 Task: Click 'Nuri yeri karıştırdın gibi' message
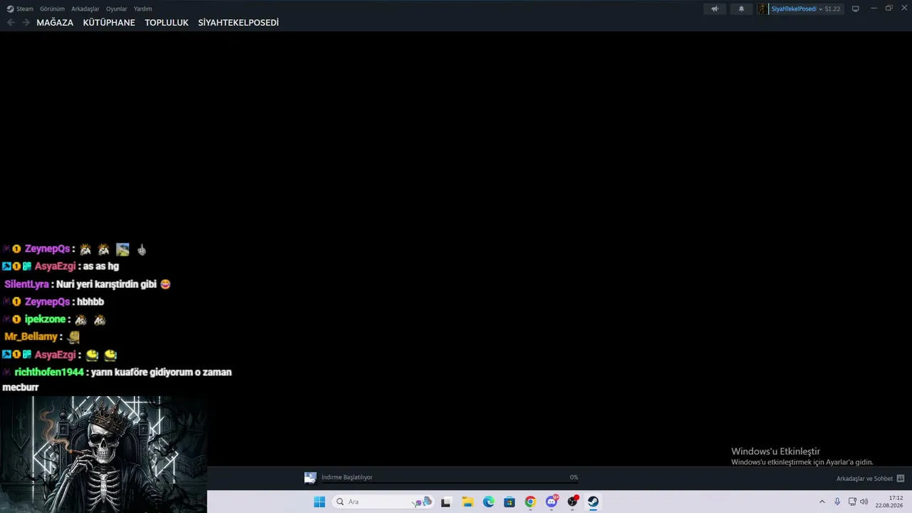(106, 284)
